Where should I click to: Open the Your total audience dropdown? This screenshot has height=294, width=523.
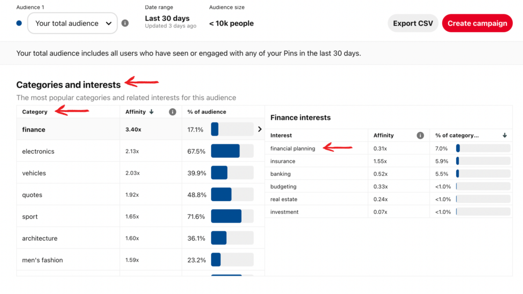pyautogui.click(x=73, y=23)
